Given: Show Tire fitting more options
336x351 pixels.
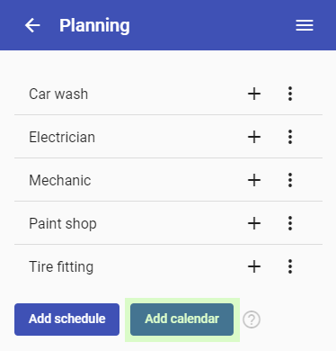Looking at the screenshot, I should coord(290,266).
